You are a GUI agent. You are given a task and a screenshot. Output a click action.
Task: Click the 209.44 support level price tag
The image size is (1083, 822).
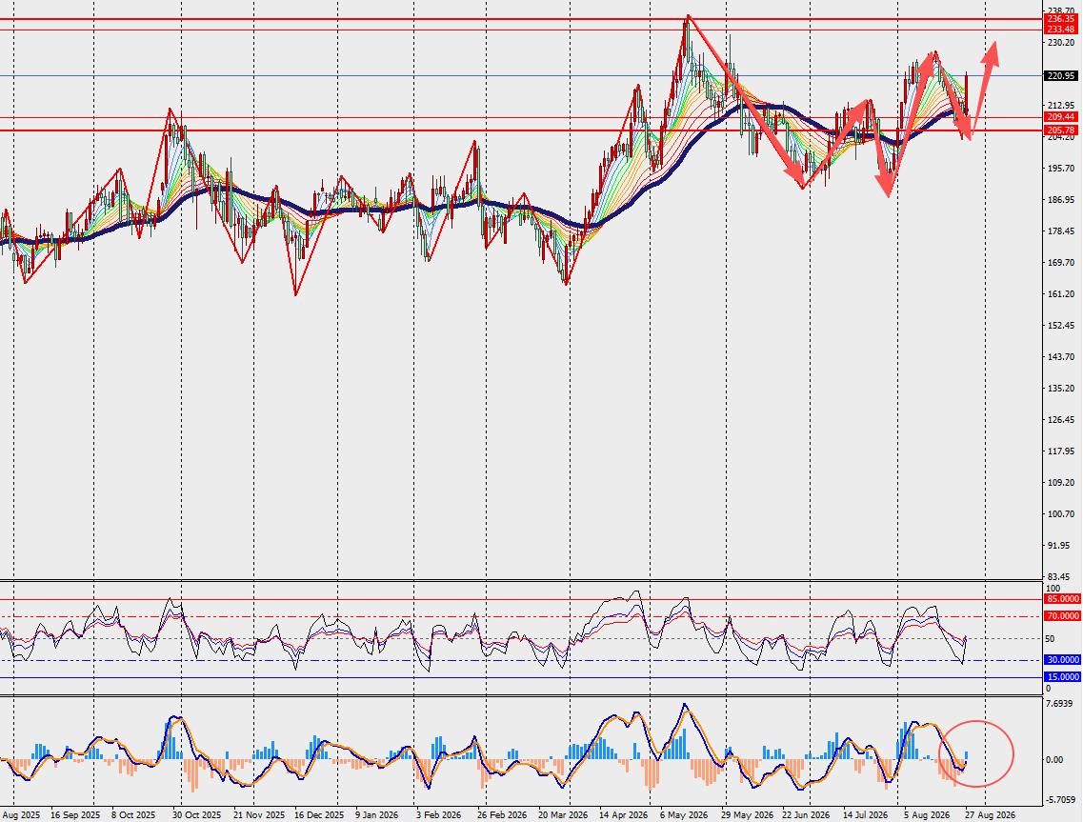point(1061,117)
